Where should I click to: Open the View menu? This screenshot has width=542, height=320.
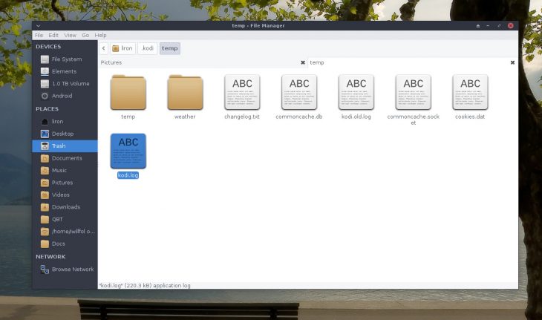click(x=71, y=35)
